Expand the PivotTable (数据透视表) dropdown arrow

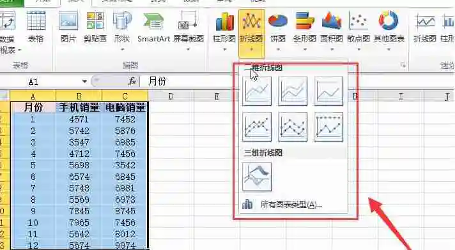19,50
